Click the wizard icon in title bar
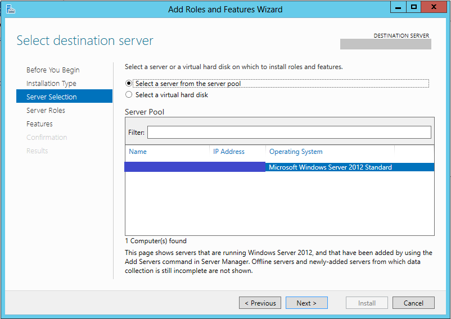Screen dimensions: 451x319 (10, 8)
